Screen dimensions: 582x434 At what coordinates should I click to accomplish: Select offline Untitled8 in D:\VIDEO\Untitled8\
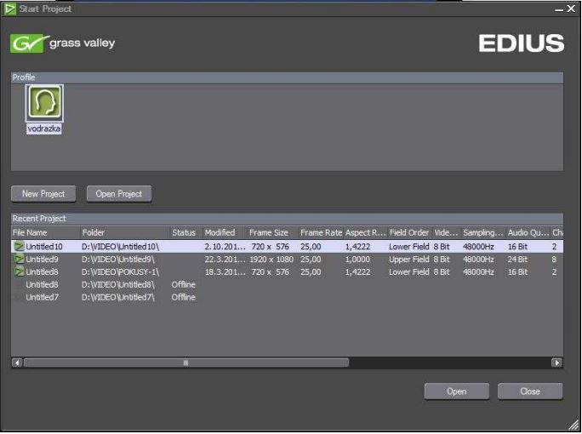tap(287, 284)
